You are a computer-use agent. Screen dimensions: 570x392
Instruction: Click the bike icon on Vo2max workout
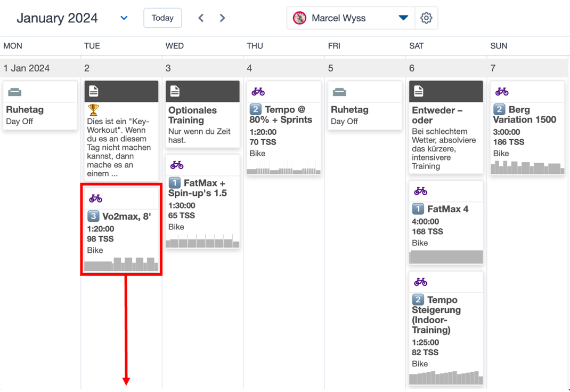pyautogui.click(x=96, y=198)
